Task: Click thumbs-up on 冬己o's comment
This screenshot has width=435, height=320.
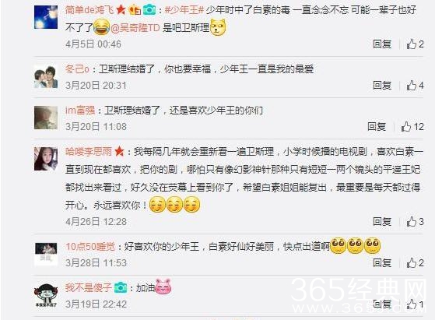Action: pyautogui.click(x=415, y=86)
